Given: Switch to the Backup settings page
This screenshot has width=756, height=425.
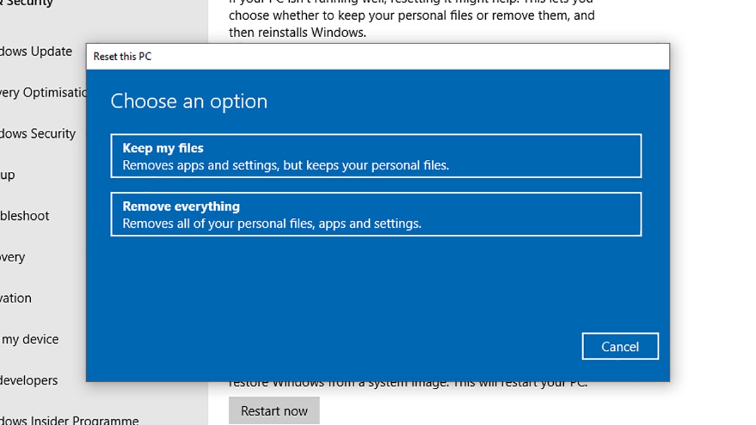Looking at the screenshot, I should click(x=8, y=175).
